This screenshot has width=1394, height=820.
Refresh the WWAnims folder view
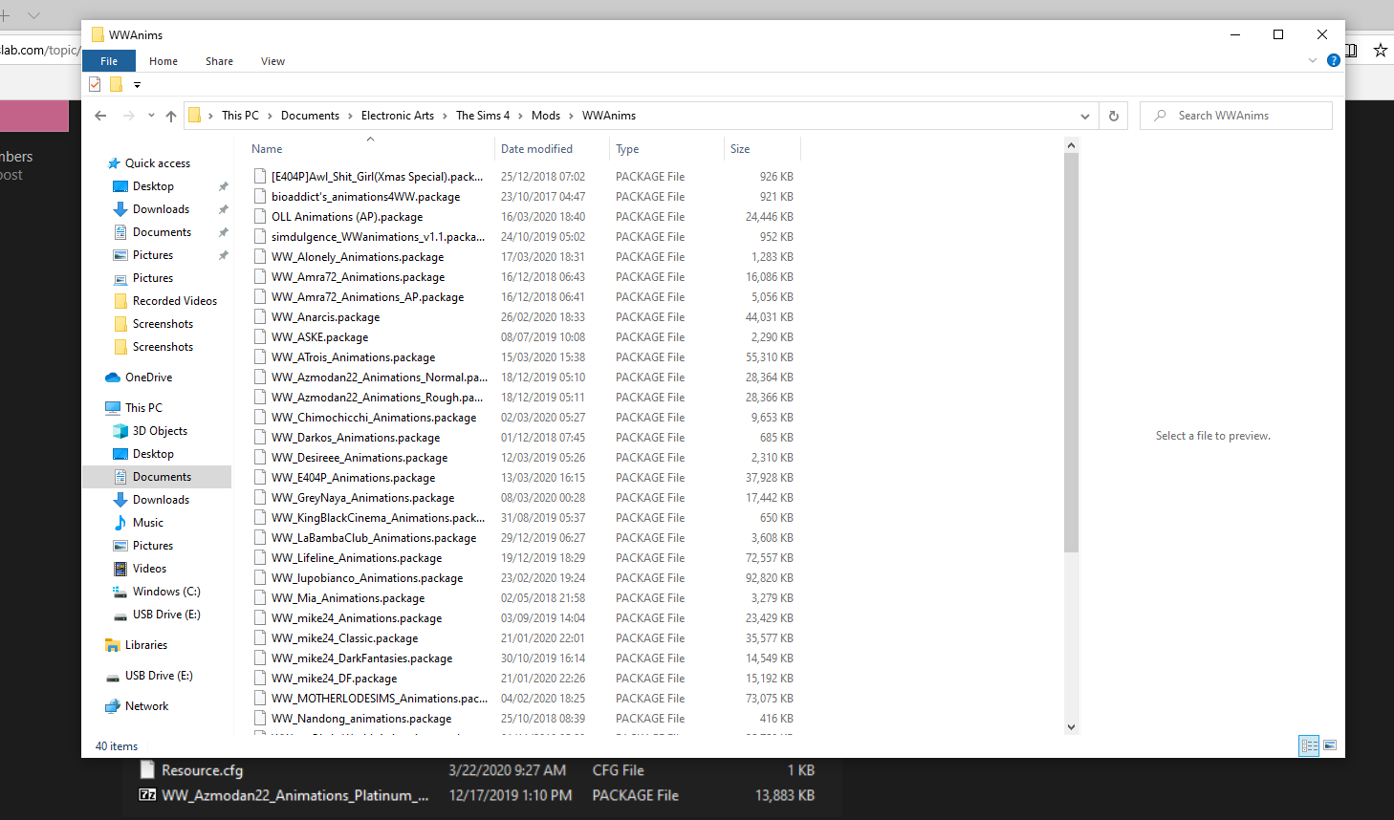pyautogui.click(x=1113, y=116)
